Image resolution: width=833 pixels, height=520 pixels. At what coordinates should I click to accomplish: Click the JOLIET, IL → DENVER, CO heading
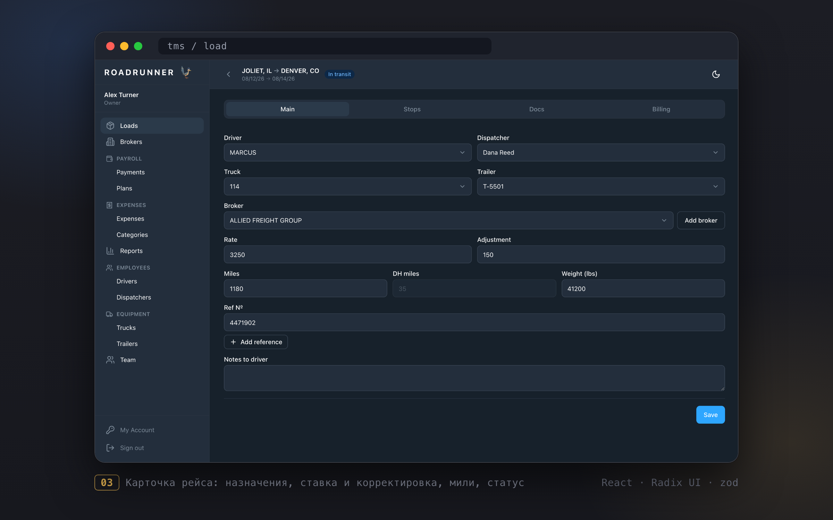[x=280, y=71]
